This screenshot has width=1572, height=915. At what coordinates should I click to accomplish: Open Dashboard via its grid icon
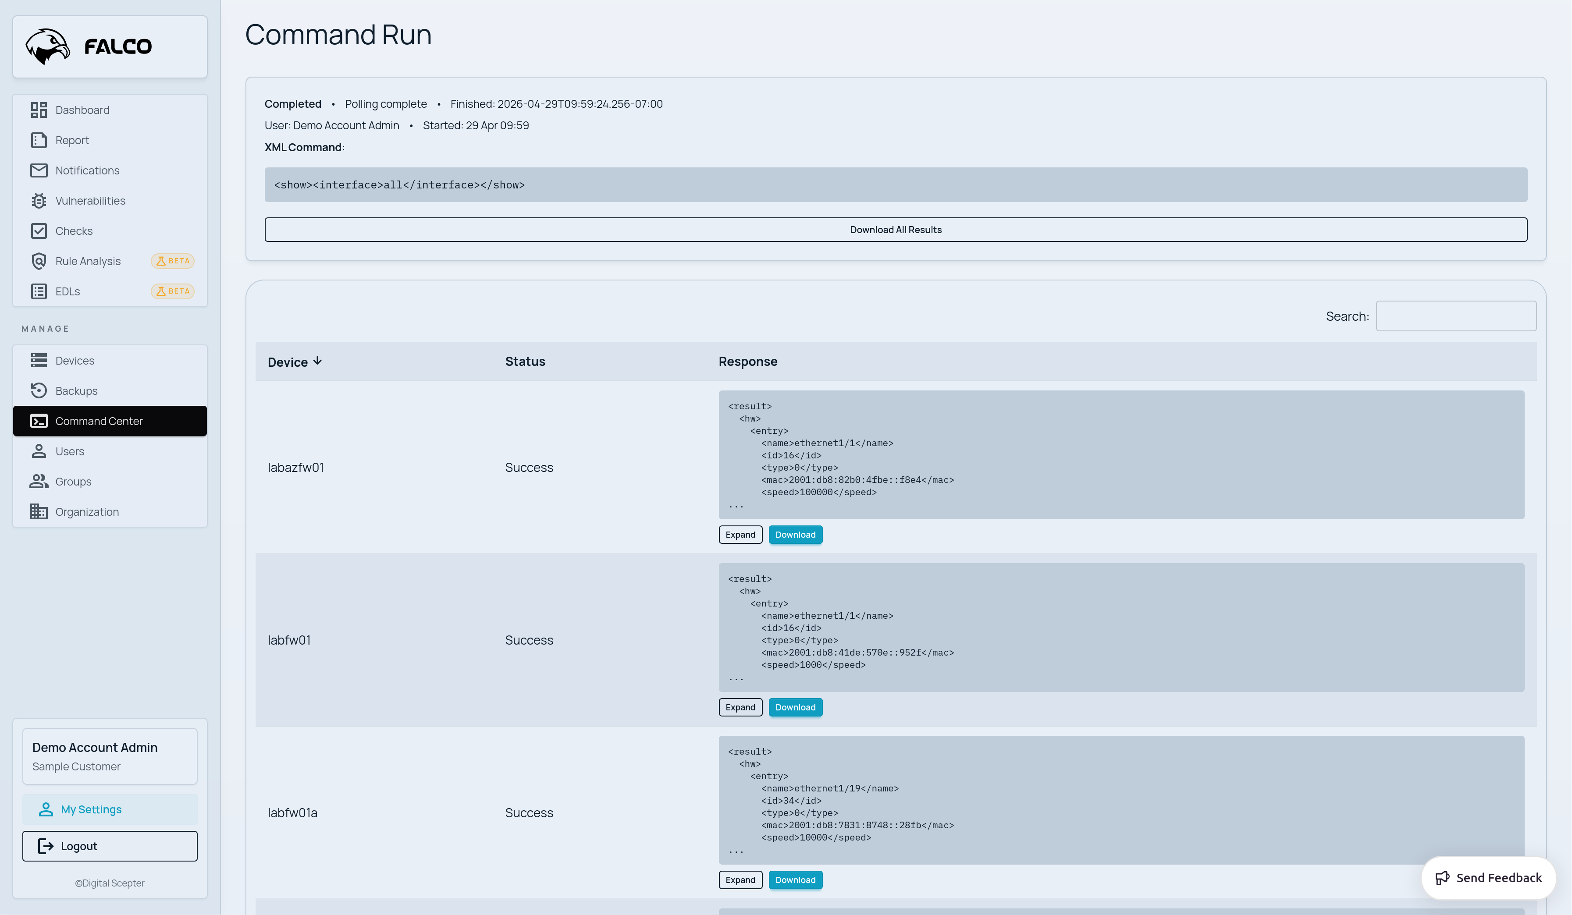point(39,110)
